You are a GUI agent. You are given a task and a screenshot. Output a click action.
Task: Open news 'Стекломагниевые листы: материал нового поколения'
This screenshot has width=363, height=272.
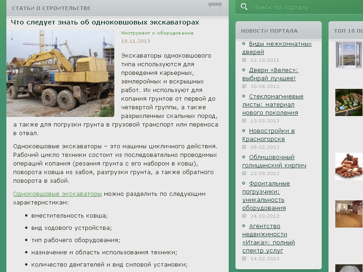tap(273, 105)
